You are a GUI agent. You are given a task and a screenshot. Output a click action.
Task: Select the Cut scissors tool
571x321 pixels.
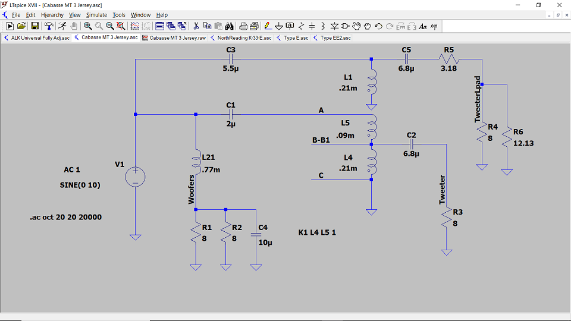coord(196,26)
